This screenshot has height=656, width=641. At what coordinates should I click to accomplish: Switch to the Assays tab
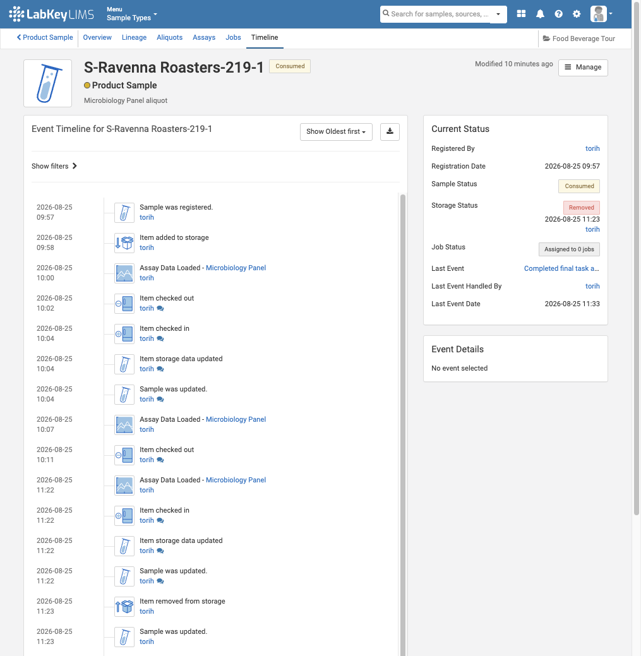point(204,37)
